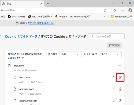
Task: Go back via Cookie とサイト データ breadcrumb link
Action: (x=21, y=36)
